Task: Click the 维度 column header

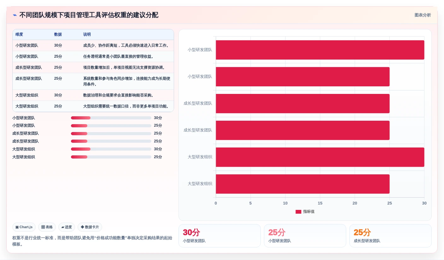Action: click(19, 34)
